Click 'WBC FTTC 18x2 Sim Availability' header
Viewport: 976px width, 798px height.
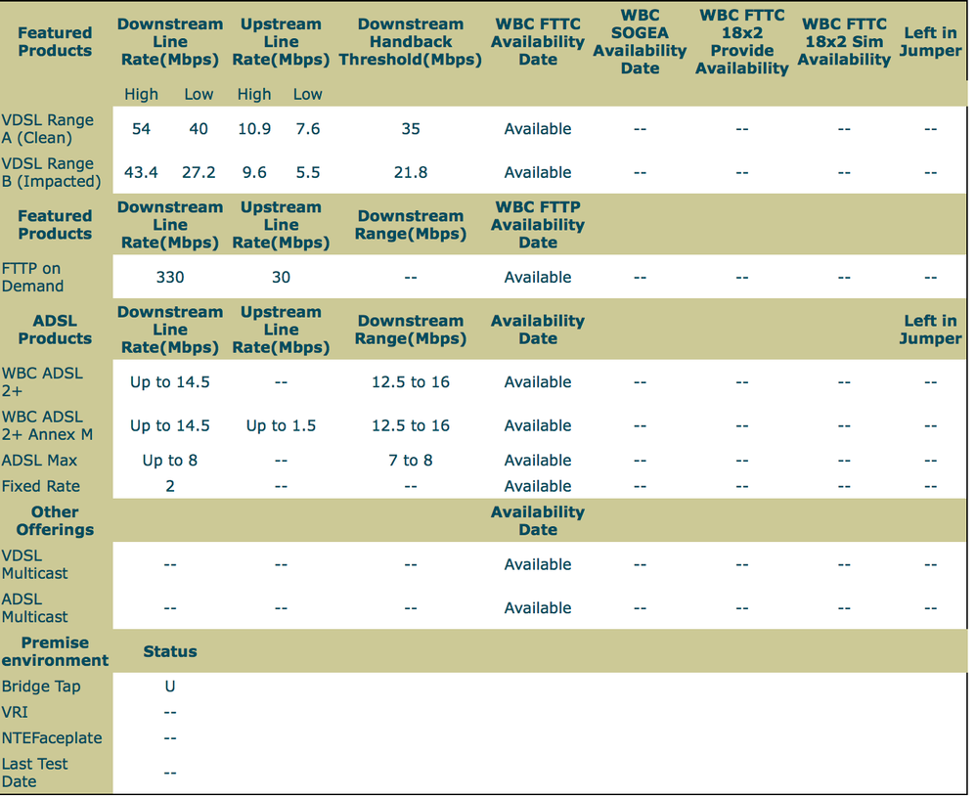click(844, 42)
